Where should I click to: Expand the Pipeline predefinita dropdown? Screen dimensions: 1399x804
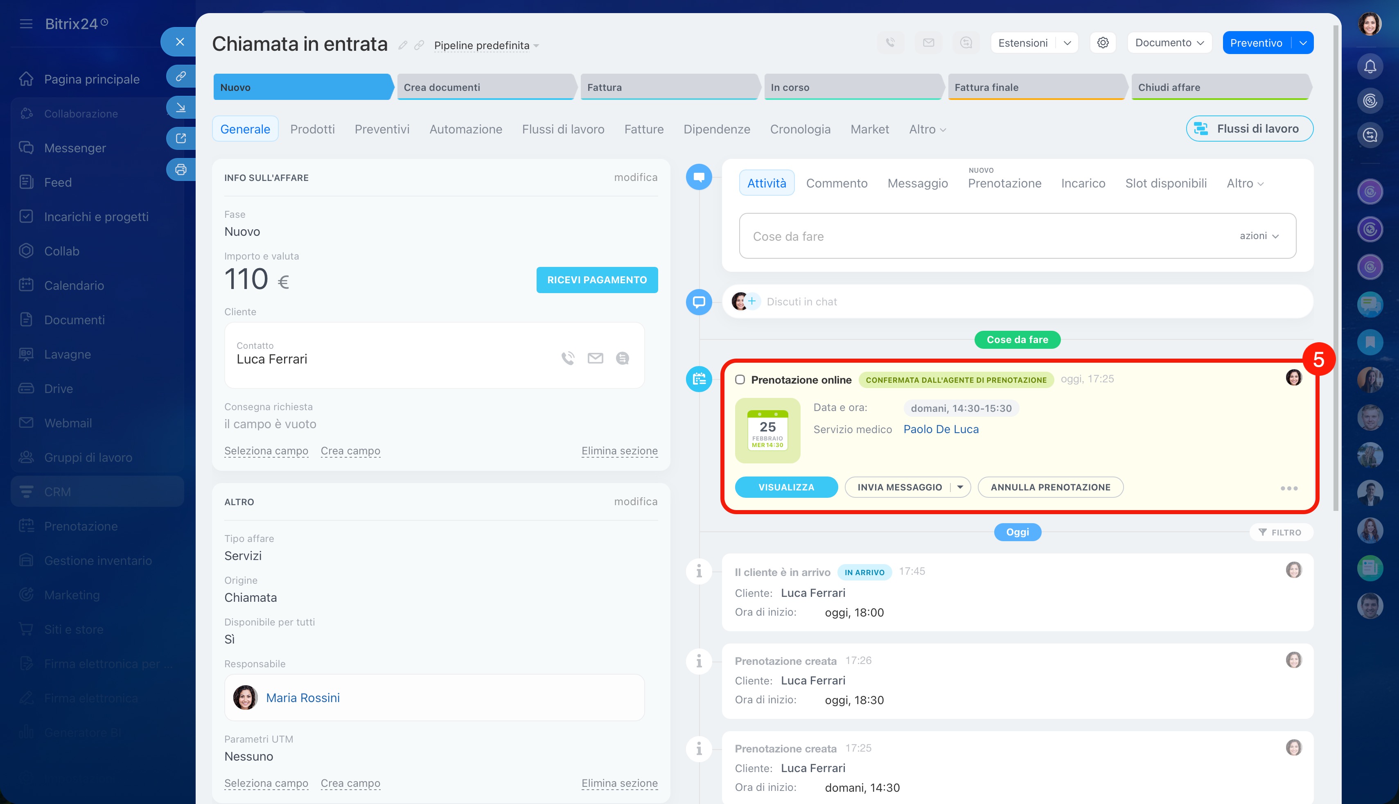point(486,45)
